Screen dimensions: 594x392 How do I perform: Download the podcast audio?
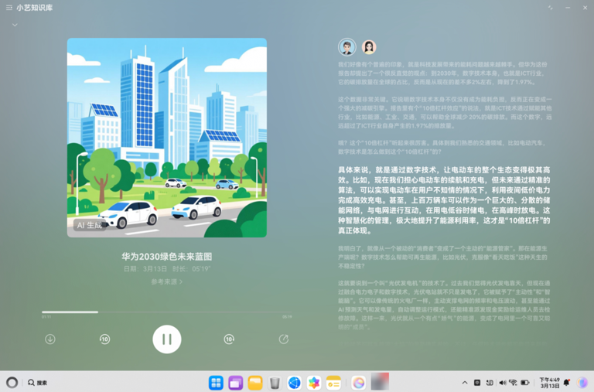tap(50, 339)
